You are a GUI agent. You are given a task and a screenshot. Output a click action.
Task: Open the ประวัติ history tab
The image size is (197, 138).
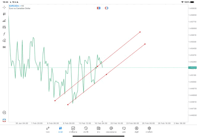tap(86, 130)
